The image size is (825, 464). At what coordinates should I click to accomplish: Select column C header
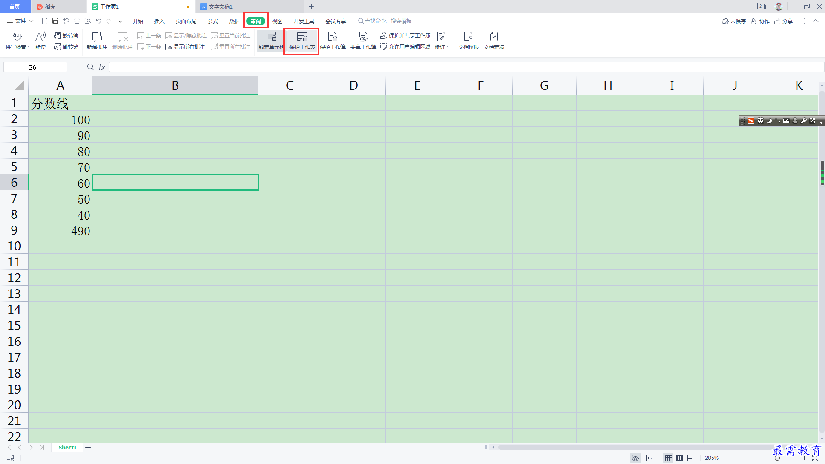(290, 85)
